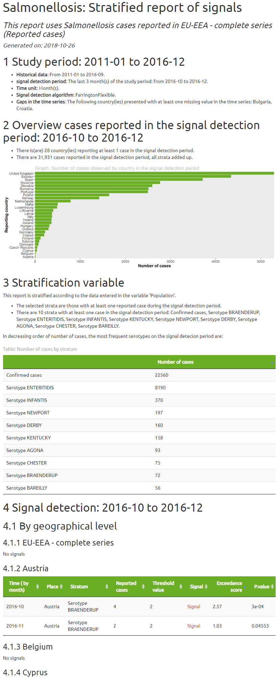The width and height of the screenshot is (277, 679).
Task: Click sort arrow in stratum table header
Action: coord(272,363)
